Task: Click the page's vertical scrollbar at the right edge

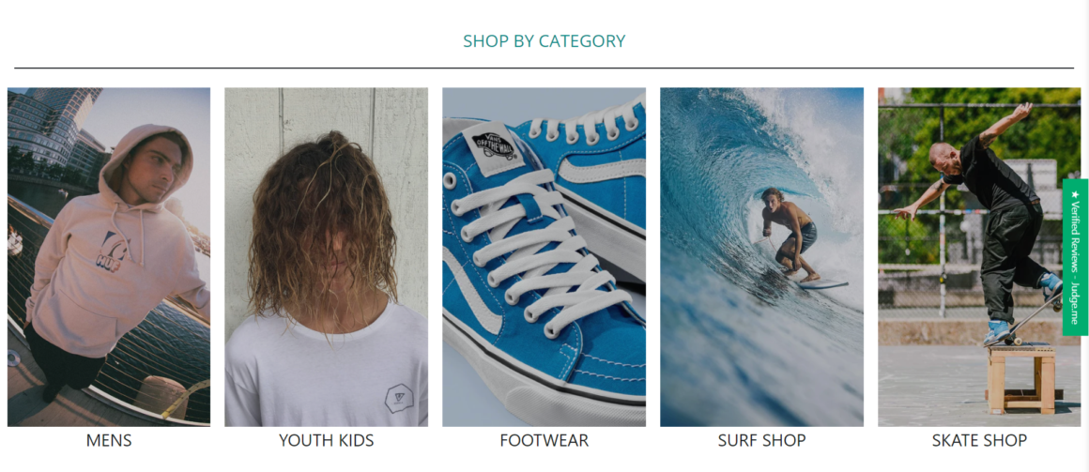Action: point(1085,236)
